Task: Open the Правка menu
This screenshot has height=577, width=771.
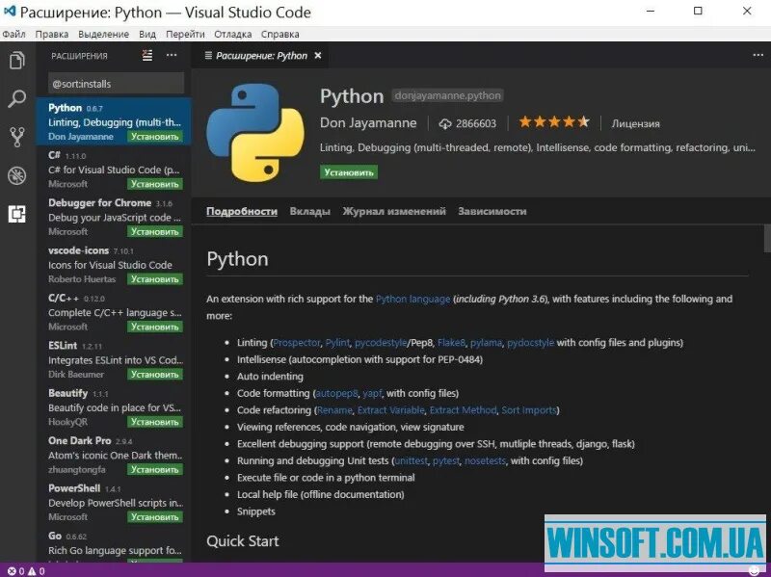Action: [x=52, y=34]
